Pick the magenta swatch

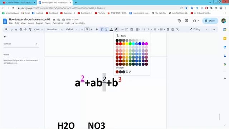click(146, 44)
